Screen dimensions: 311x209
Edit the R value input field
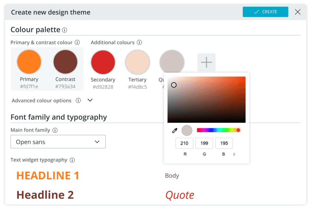184,143
